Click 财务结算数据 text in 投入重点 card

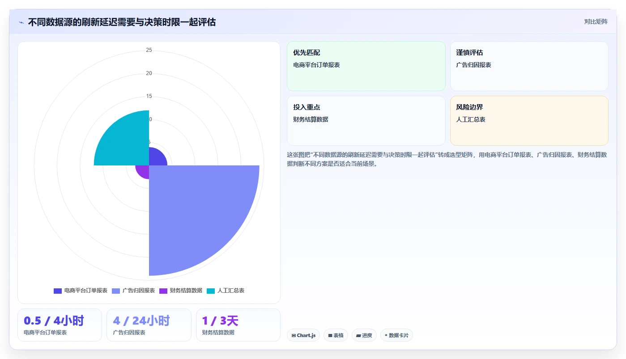point(311,119)
